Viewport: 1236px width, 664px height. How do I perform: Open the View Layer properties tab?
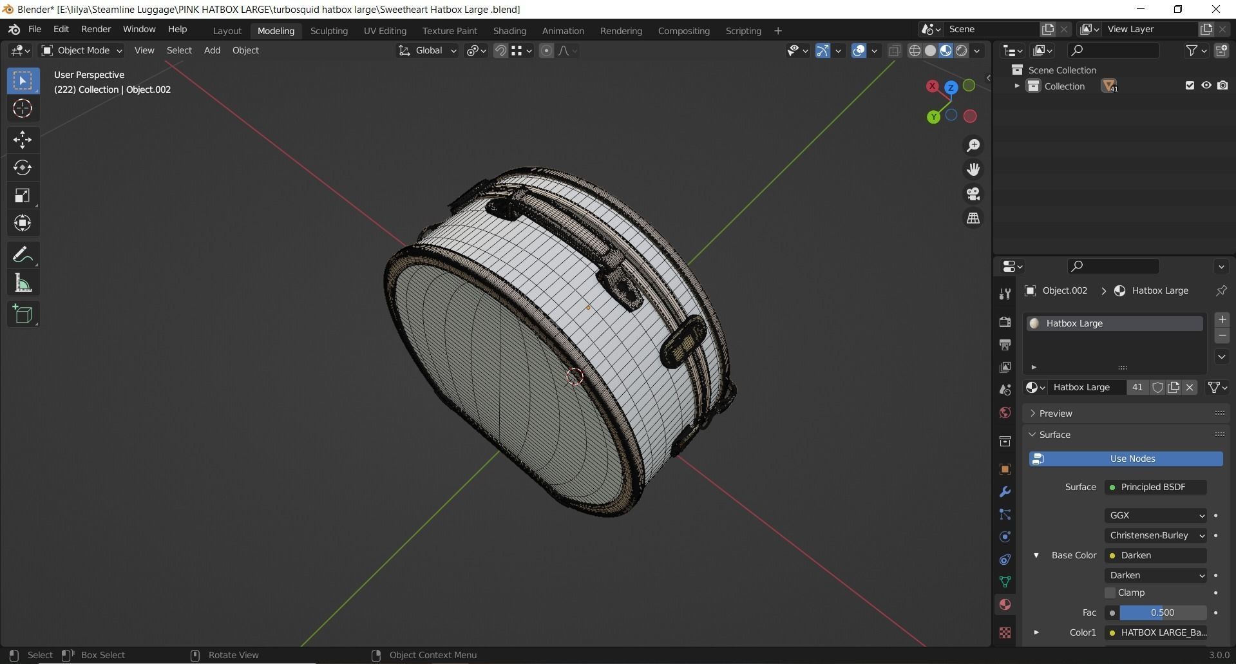click(x=1005, y=367)
